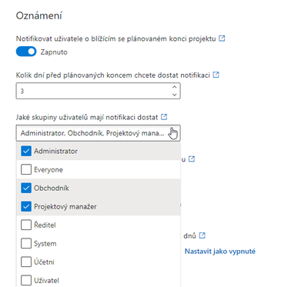Collapse the user groups multi-select dropdown
The height and width of the screenshot is (287, 308).
(98, 133)
